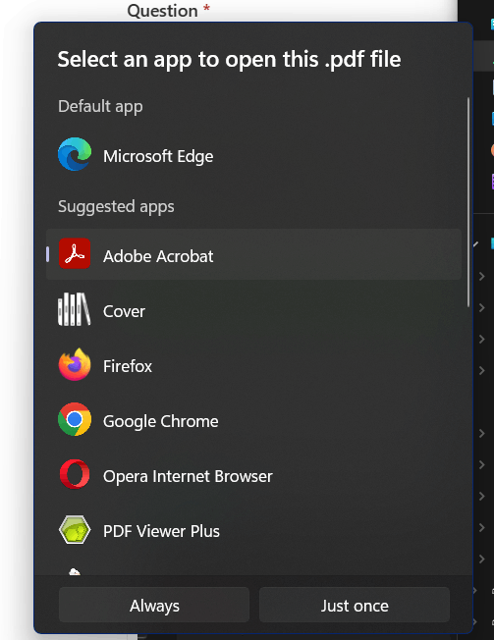Click the Just once button
The image size is (494, 640).
(355, 605)
